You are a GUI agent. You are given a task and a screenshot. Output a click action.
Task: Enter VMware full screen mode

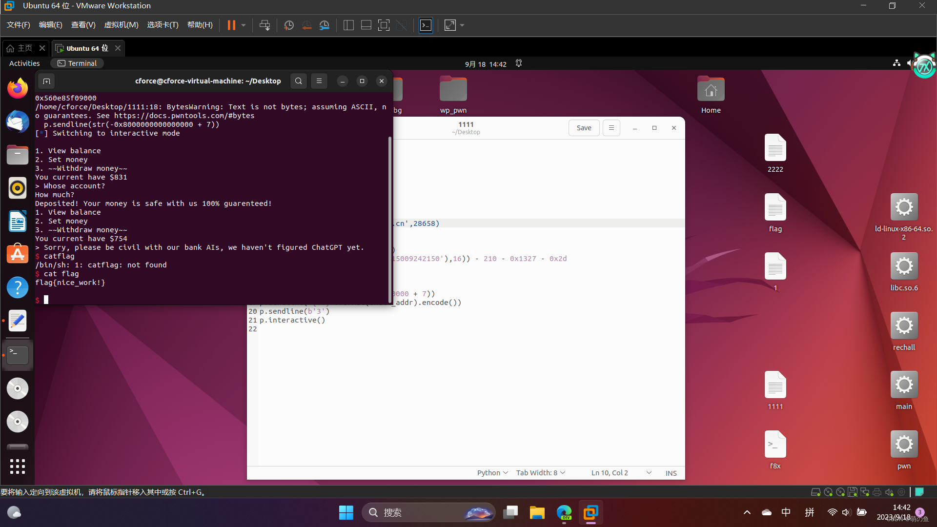(x=384, y=25)
